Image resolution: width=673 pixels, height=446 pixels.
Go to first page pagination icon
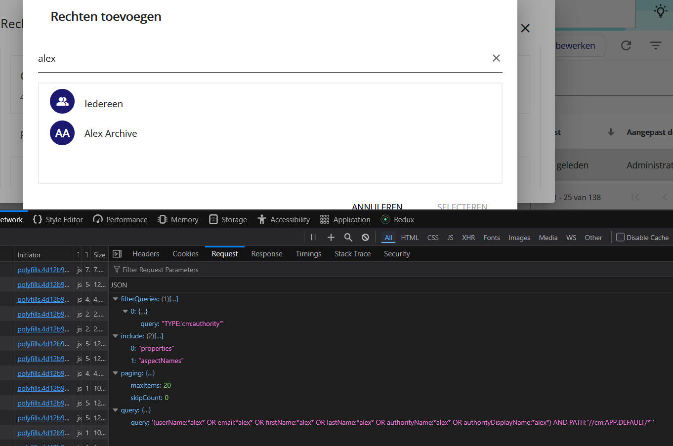tap(635, 197)
